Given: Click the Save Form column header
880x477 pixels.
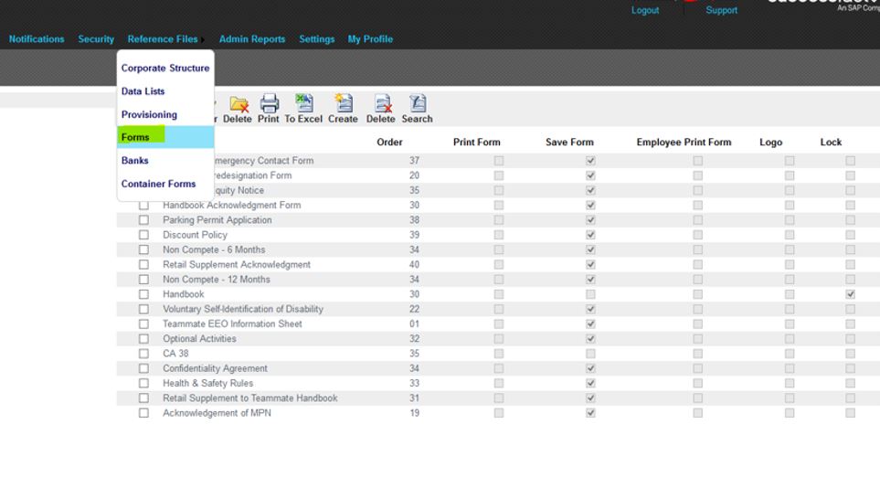Looking at the screenshot, I should [x=569, y=143].
